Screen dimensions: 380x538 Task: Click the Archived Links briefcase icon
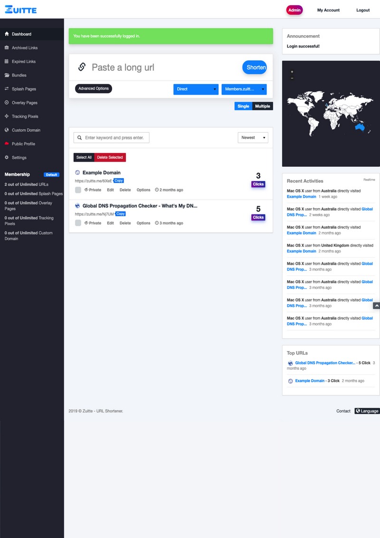(7, 48)
